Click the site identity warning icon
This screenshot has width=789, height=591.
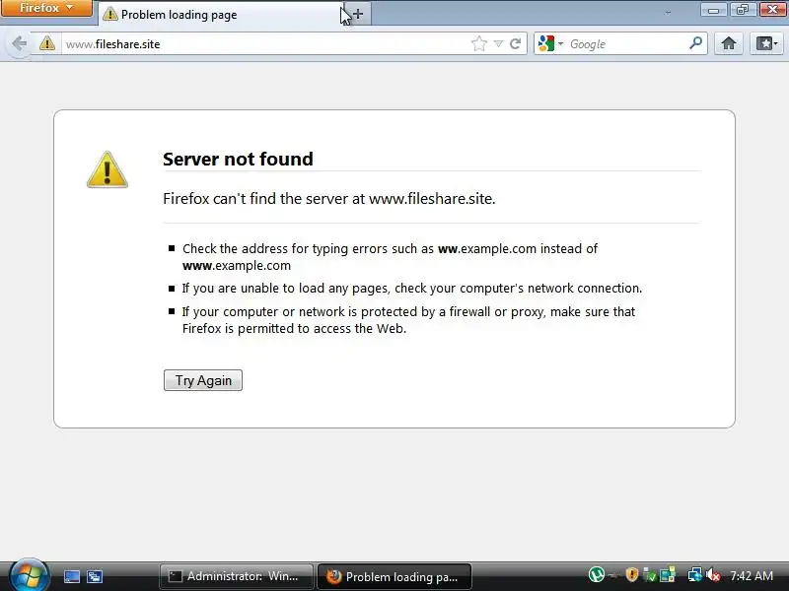[47, 44]
